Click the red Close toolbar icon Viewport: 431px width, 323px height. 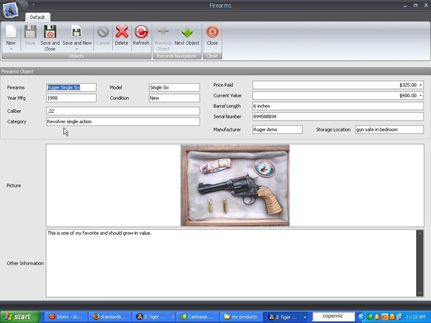pos(212,32)
